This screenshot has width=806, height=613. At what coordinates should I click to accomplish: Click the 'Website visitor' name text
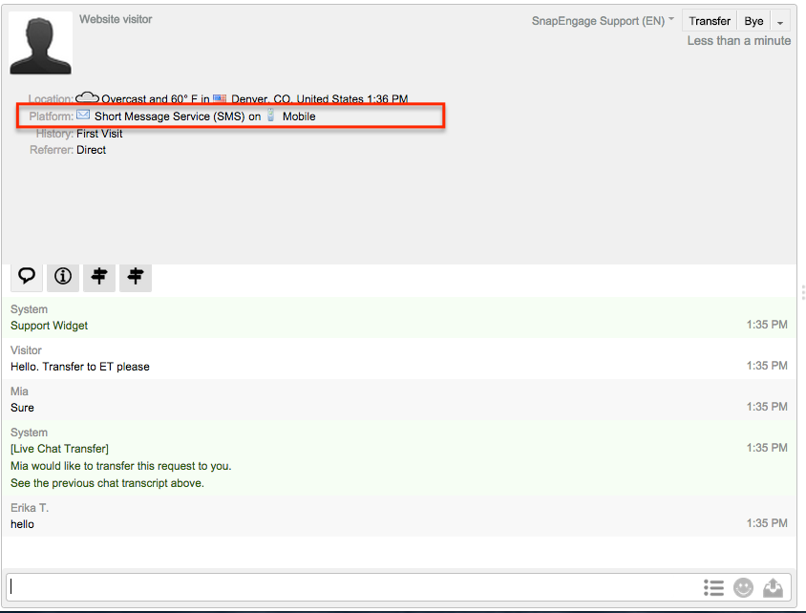(x=116, y=19)
